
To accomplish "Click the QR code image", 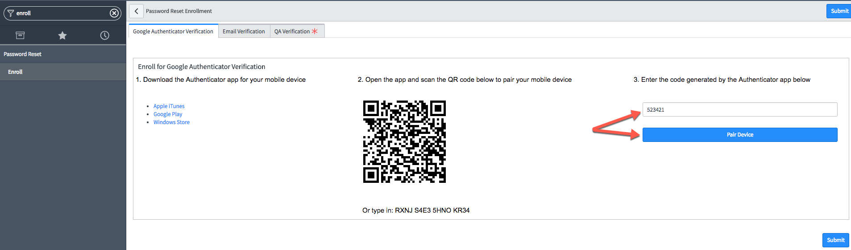I will (404, 141).
